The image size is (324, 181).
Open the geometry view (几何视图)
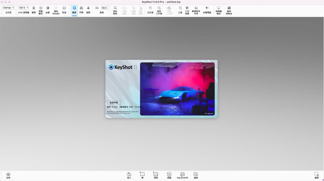[x=187, y=10]
